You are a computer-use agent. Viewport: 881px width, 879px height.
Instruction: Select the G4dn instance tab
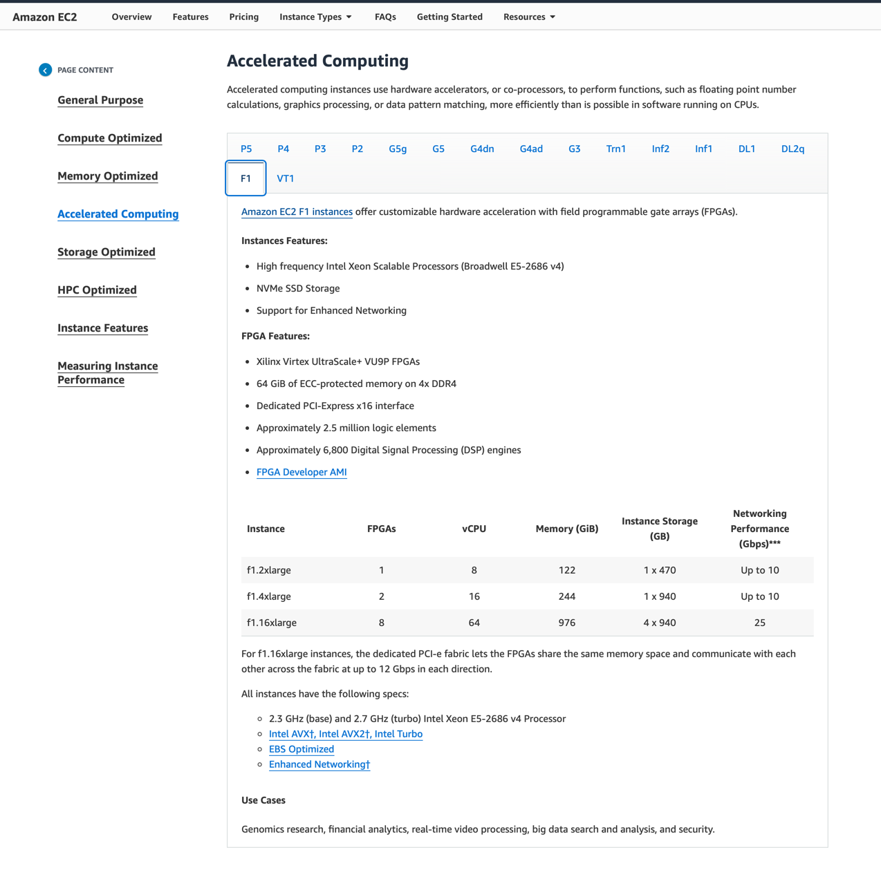tap(482, 149)
